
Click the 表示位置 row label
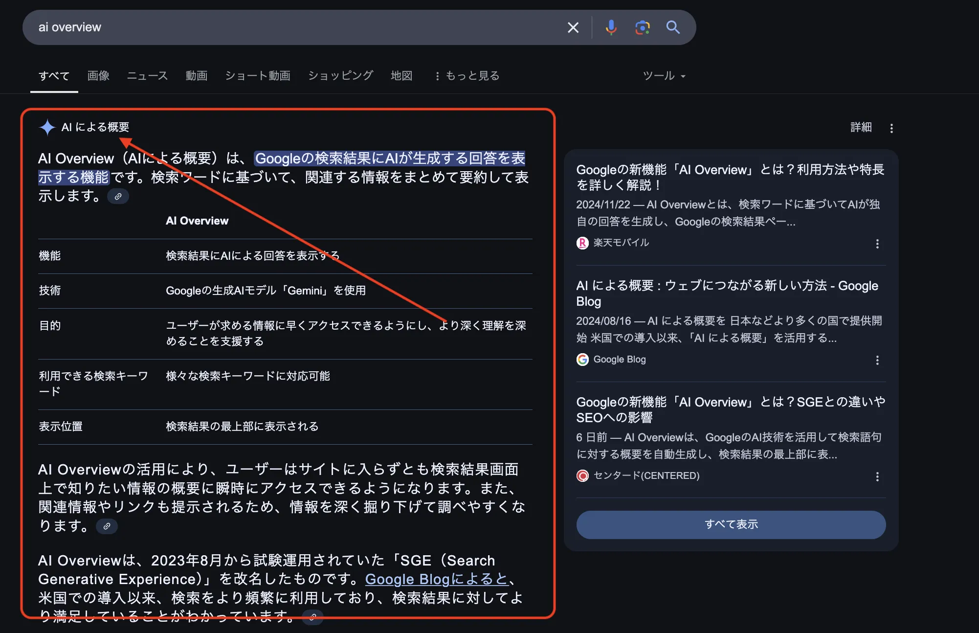tap(61, 427)
